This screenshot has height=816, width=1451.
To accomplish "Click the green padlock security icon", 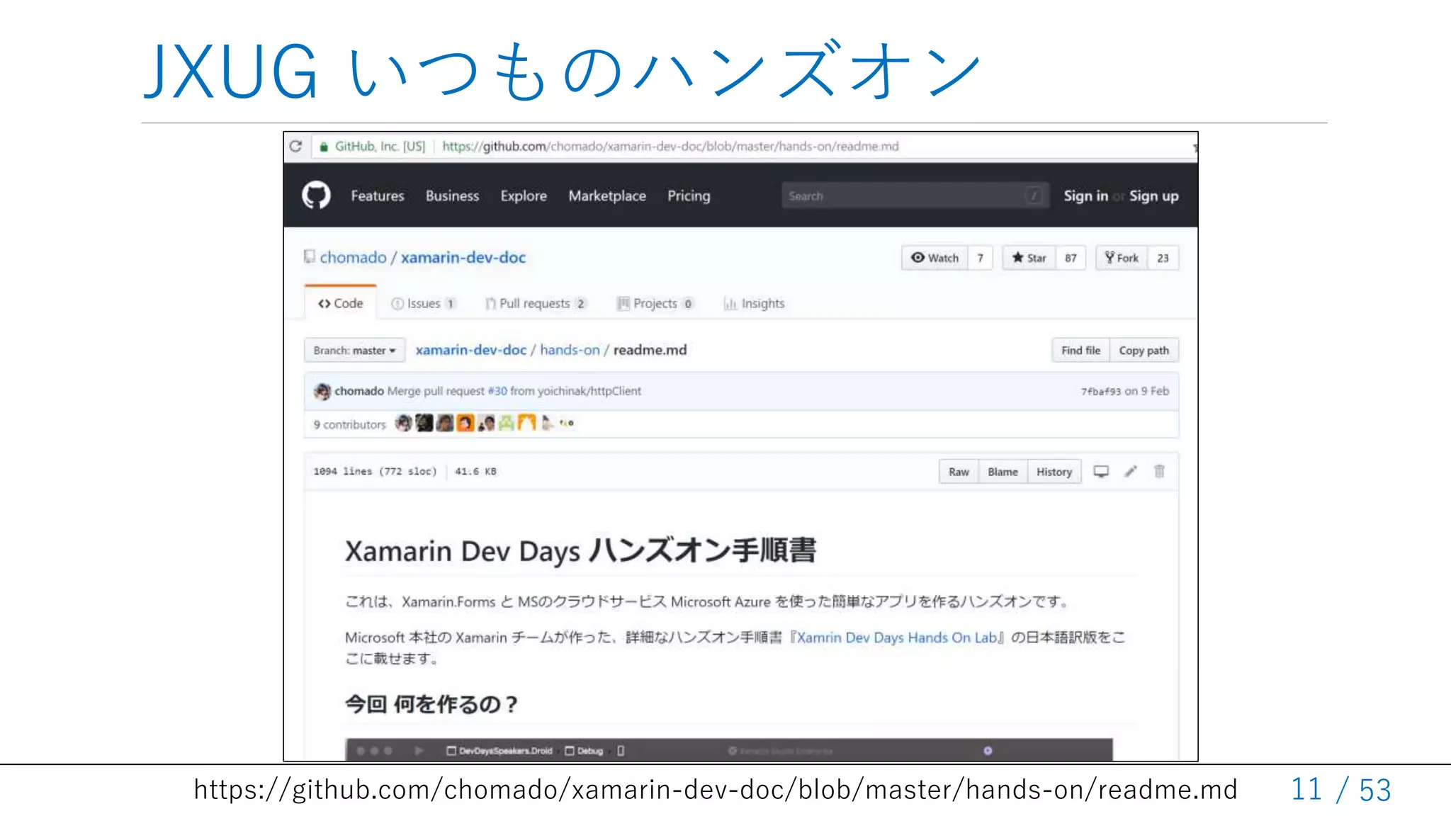I will pos(324,147).
